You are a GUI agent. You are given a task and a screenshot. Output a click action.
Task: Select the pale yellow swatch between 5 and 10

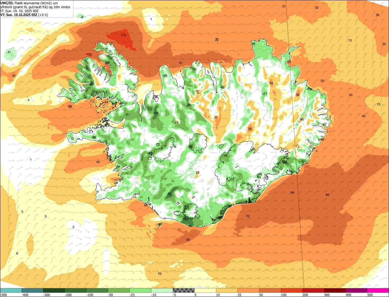[x=205, y=290]
